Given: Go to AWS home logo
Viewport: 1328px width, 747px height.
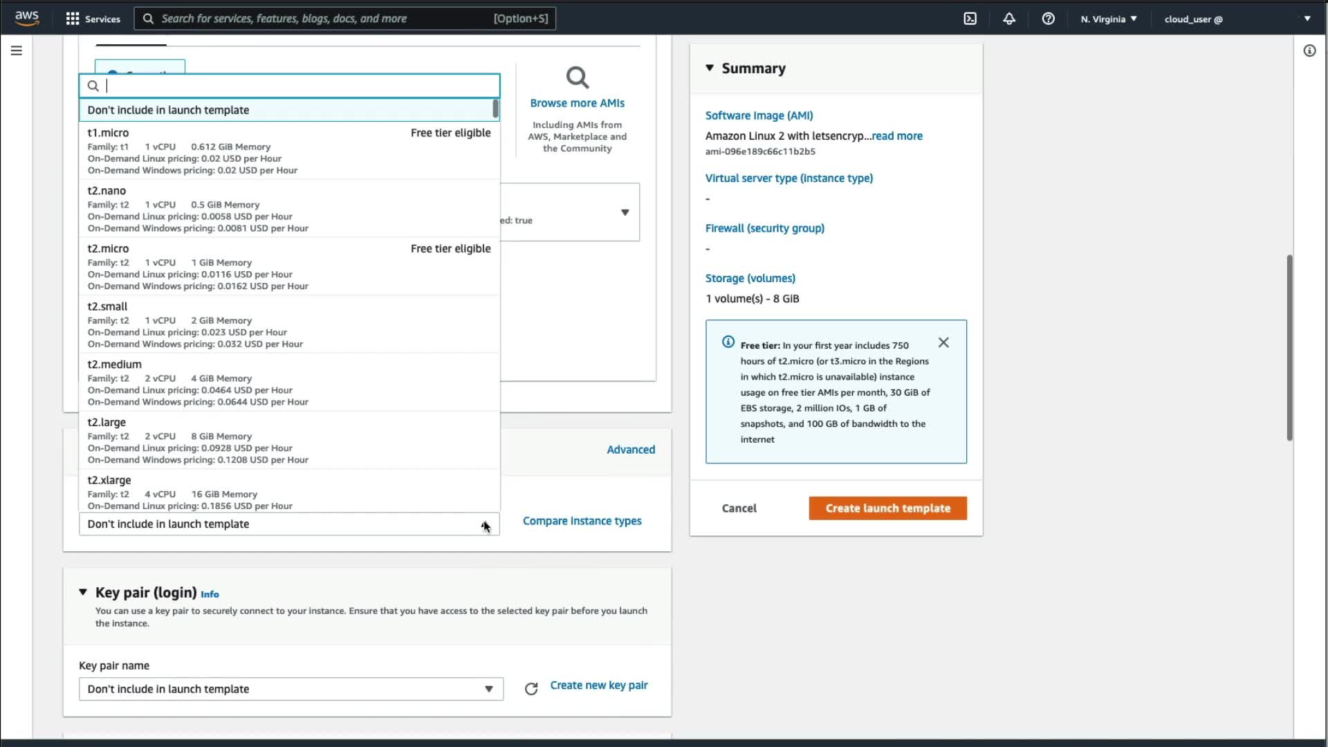Looking at the screenshot, I should tap(27, 19).
